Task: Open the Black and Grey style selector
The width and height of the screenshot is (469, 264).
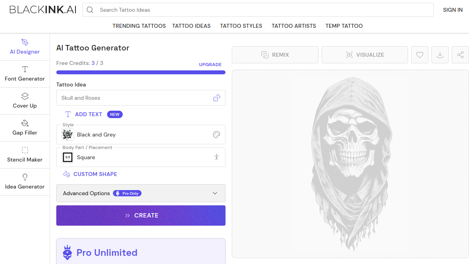Action: (x=141, y=135)
